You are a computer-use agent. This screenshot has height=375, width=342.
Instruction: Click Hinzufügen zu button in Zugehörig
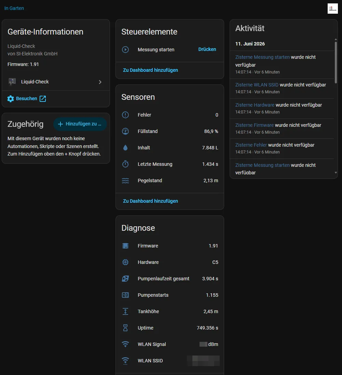[x=80, y=124]
